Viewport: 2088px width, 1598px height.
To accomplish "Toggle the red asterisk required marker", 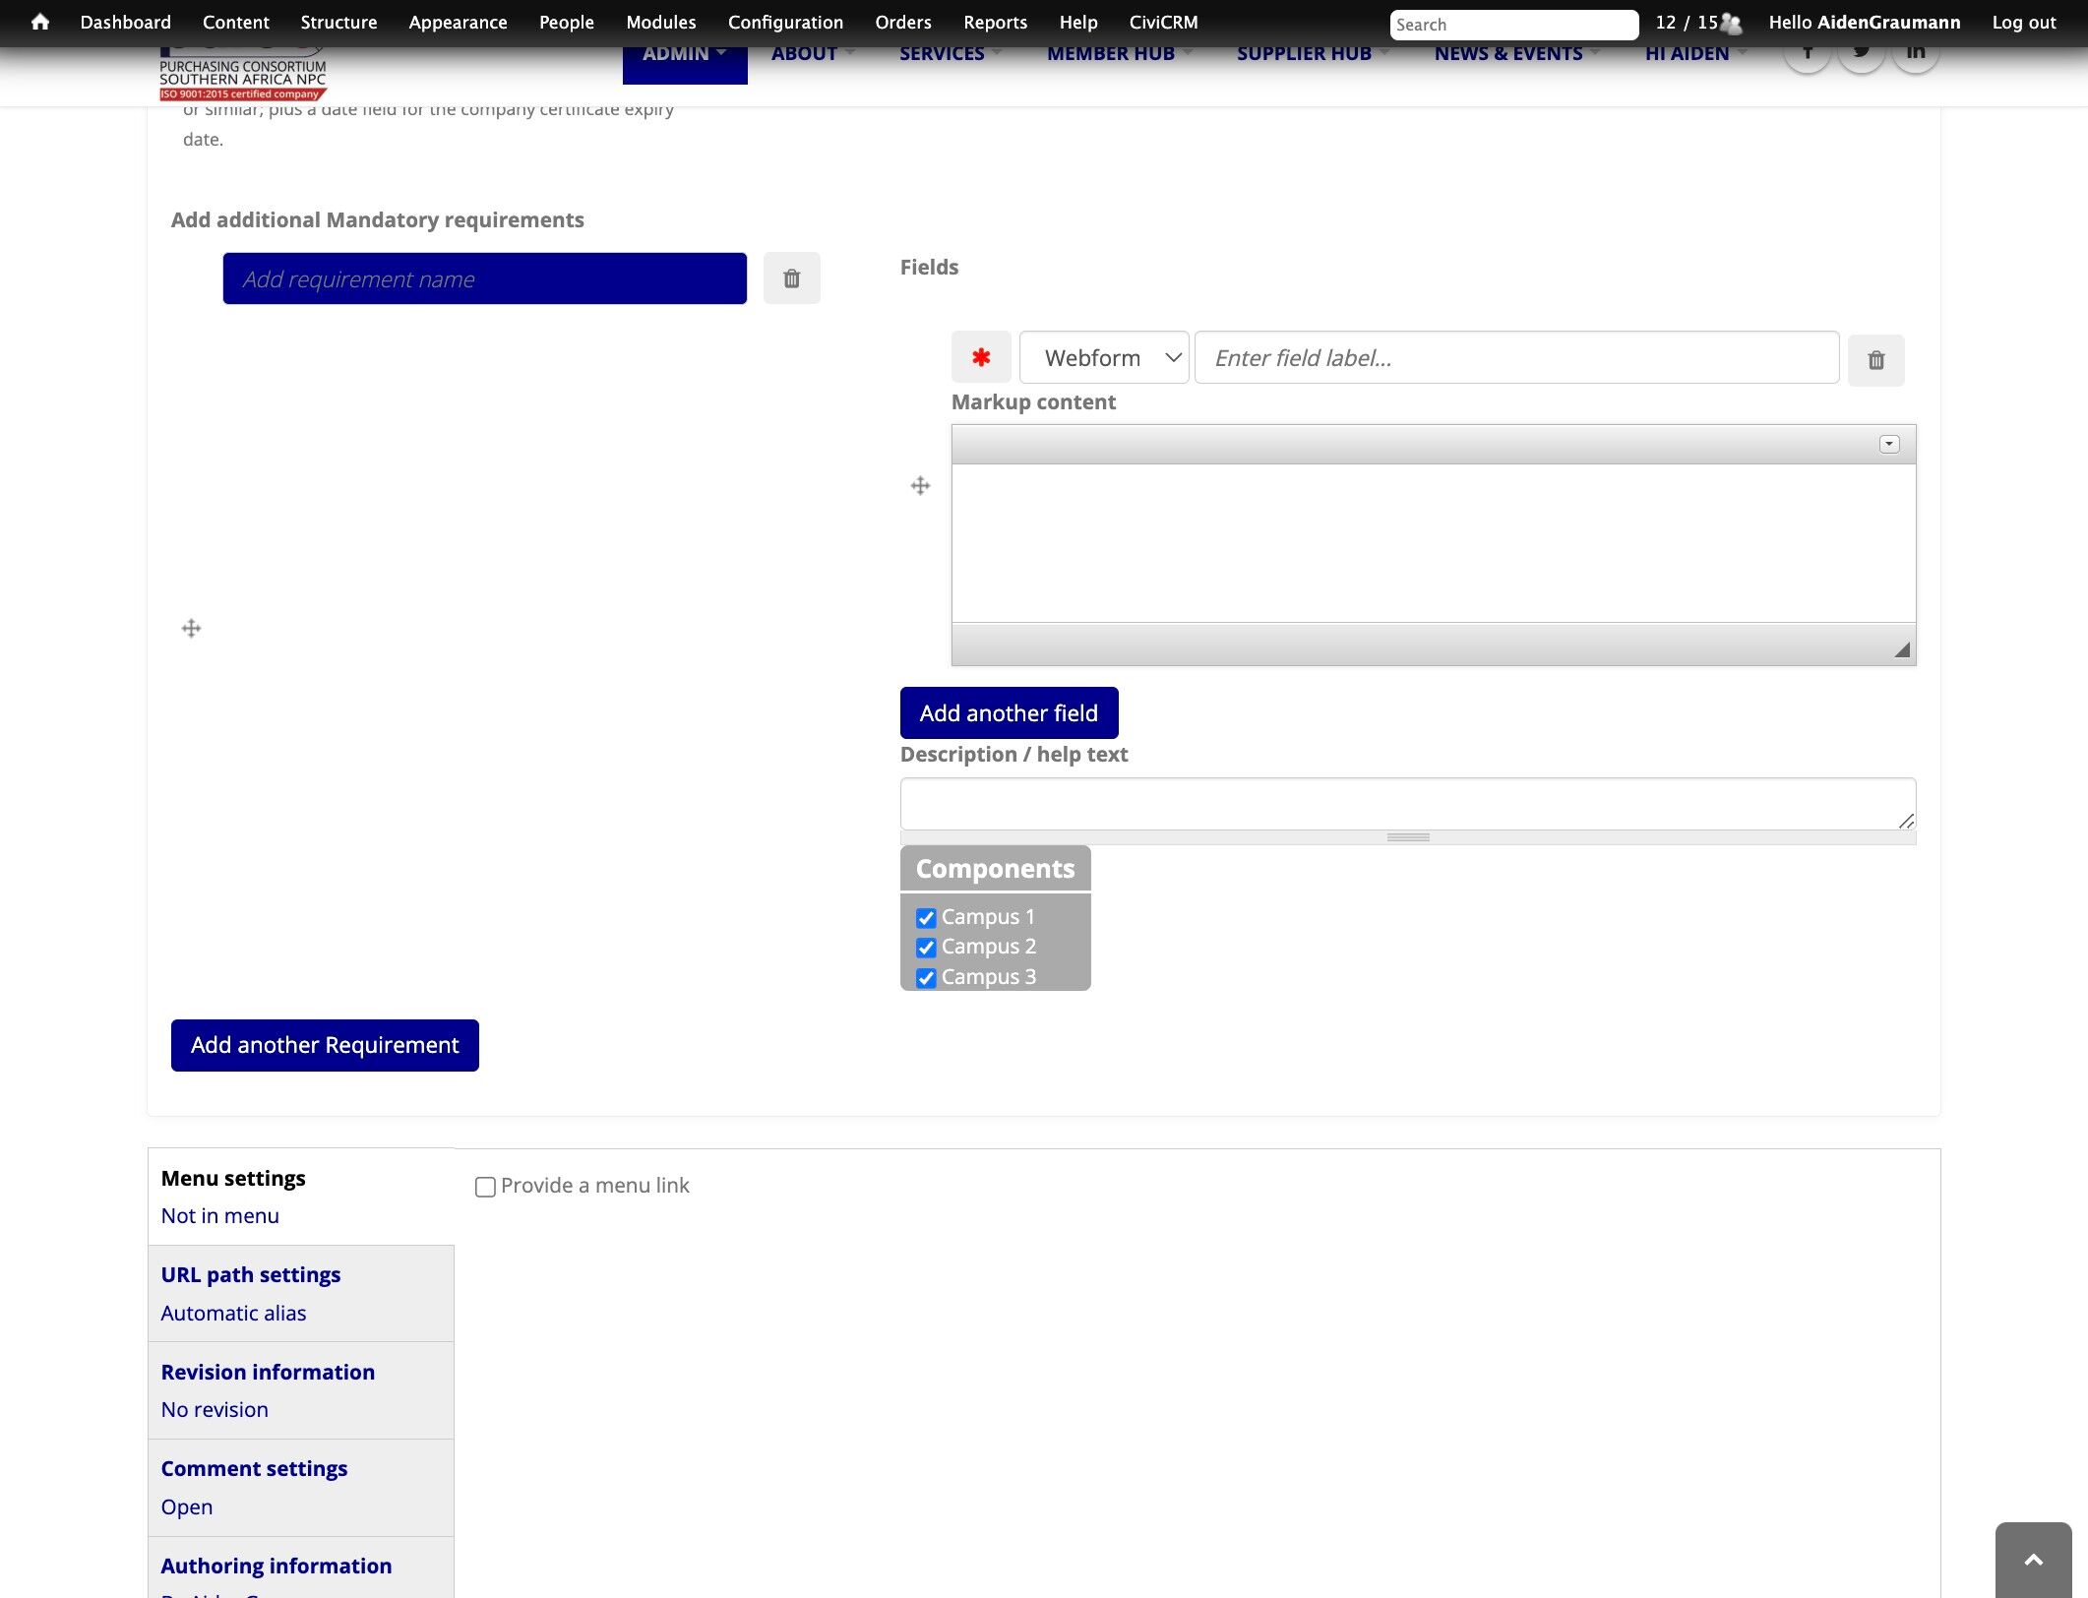I will click(x=980, y=357).
